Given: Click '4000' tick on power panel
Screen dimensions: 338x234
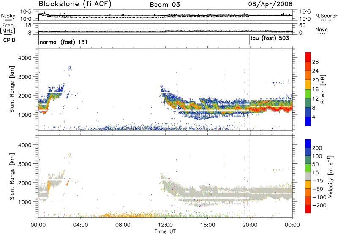Looking at the screenshot, I should tap(25, 58).
